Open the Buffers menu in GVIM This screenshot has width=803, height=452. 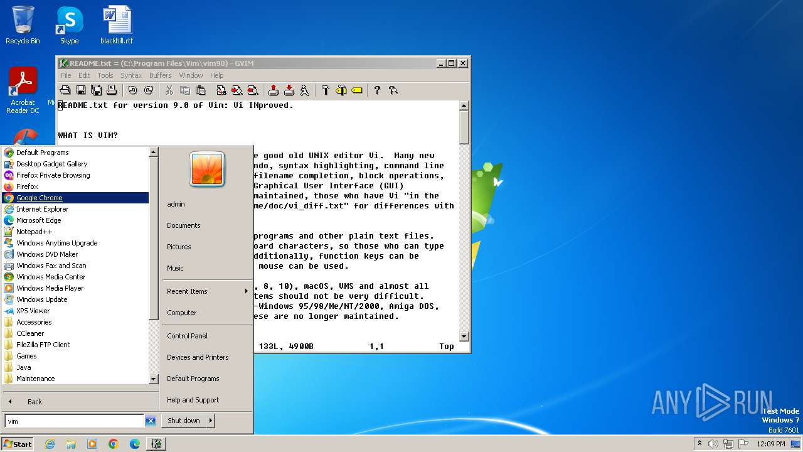(x=161, y=75)
